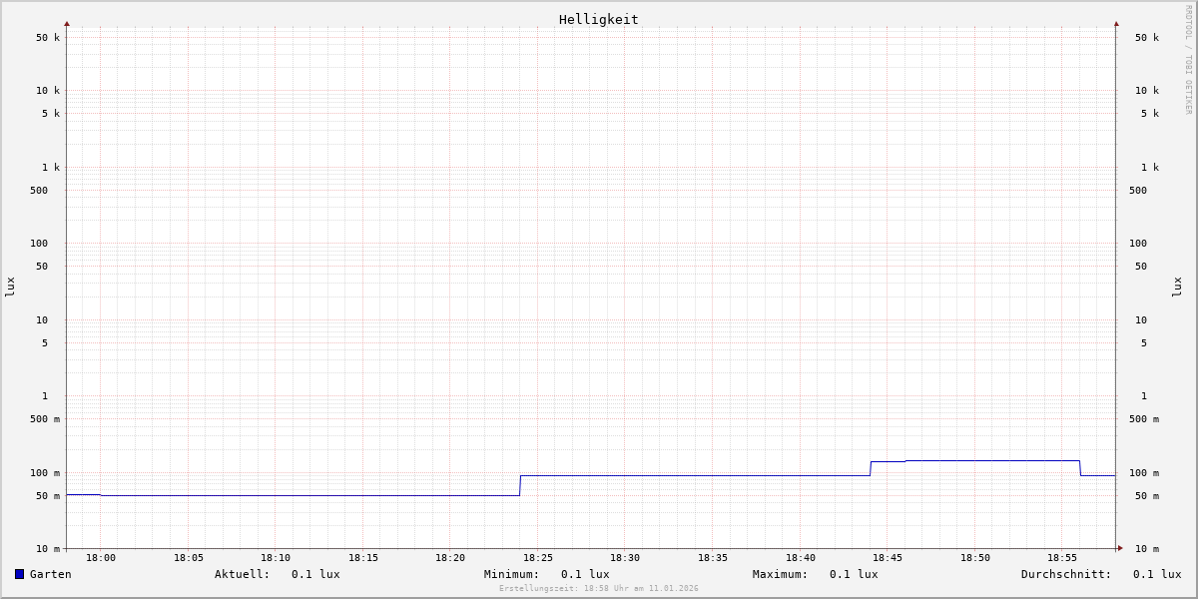
Task: Click the "50 k" label on the left axis
Action: click(48, 38)
